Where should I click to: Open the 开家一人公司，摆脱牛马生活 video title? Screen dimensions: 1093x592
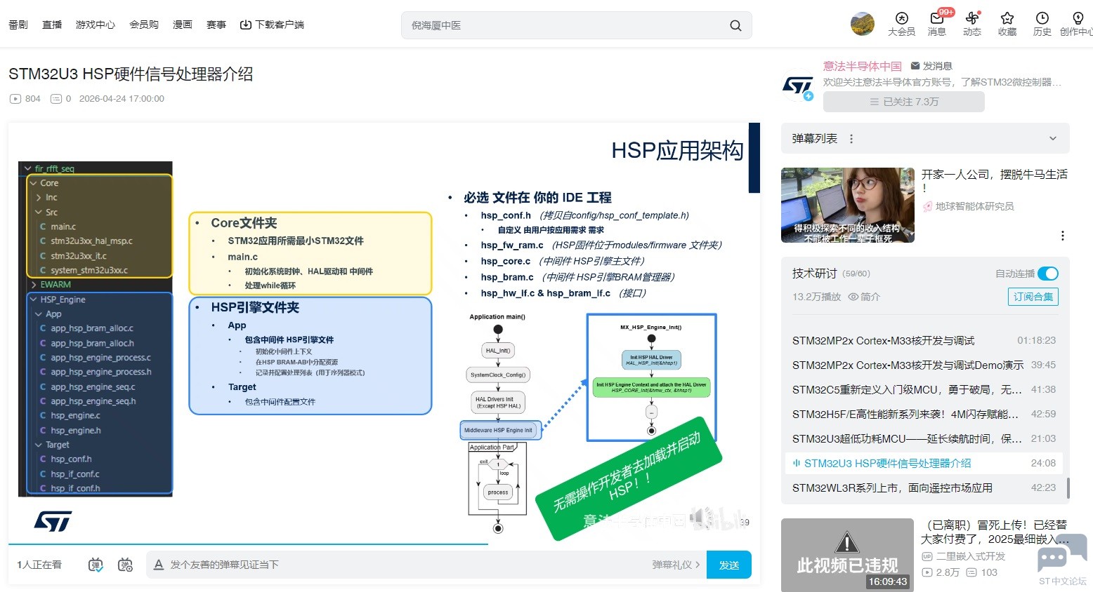click(x=995, y=180)
